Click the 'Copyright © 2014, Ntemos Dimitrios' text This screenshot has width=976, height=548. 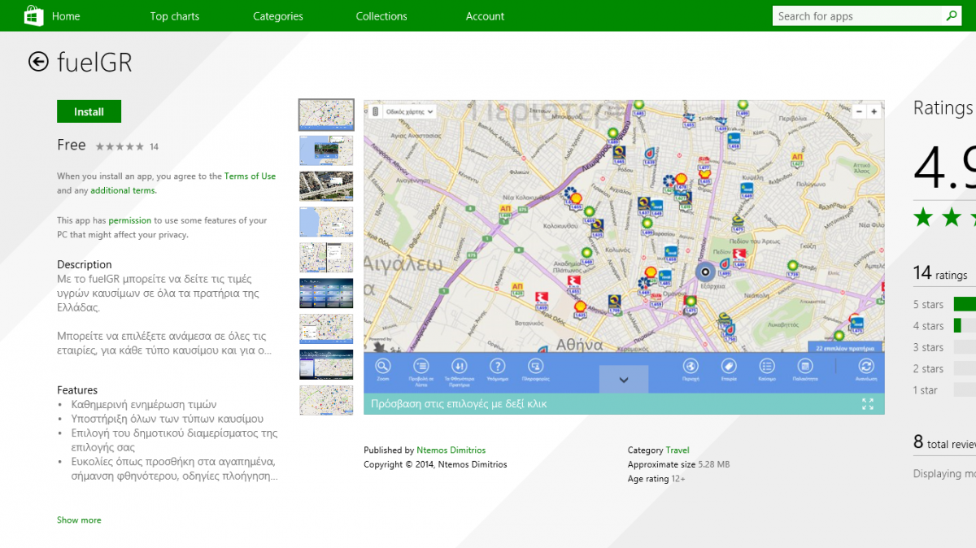pos(435,465)
